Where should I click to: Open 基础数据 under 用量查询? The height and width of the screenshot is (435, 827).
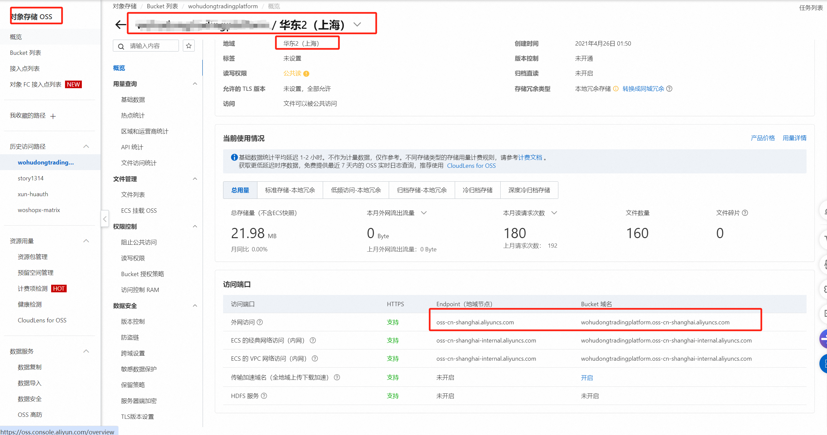pos(133,100)
